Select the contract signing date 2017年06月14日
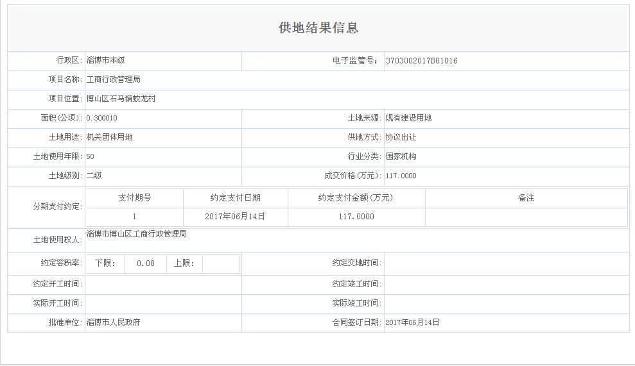Image resolution: width=635 pixels, height=366 pixels. pos(412,322)
